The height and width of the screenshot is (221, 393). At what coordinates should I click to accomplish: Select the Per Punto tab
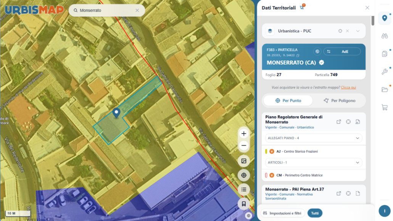click(x=288, y=101)
